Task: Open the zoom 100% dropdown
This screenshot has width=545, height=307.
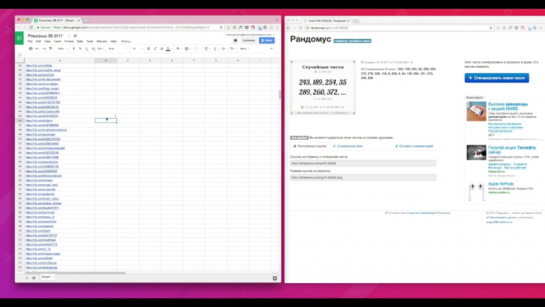Action: (x=63, y=48)
